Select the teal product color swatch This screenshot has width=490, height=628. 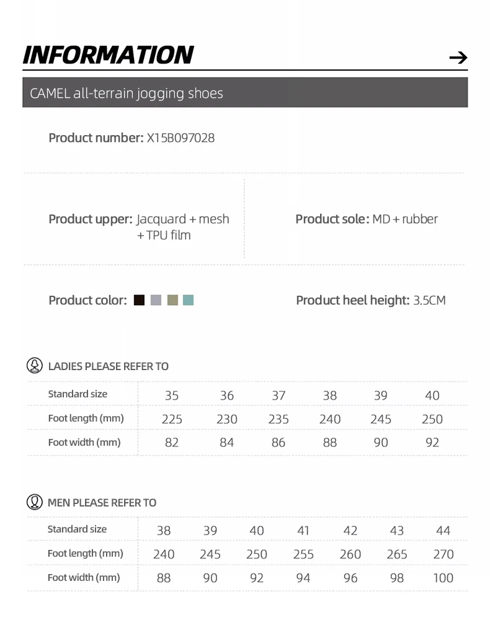(189, 300)
